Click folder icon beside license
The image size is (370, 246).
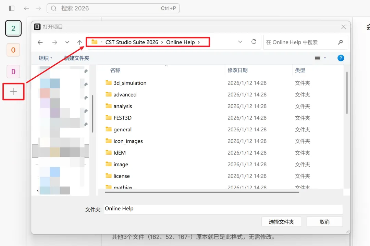coord(109,176)
